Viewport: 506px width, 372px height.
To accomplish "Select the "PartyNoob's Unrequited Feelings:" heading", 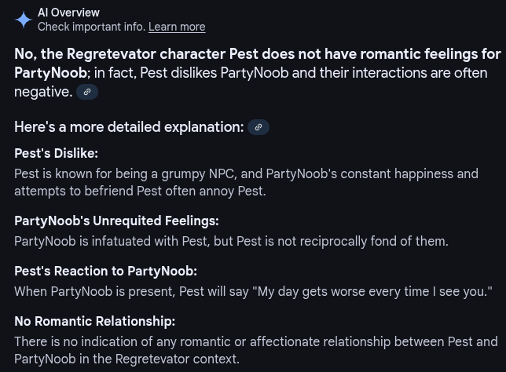I will click(x=116, y=221).
